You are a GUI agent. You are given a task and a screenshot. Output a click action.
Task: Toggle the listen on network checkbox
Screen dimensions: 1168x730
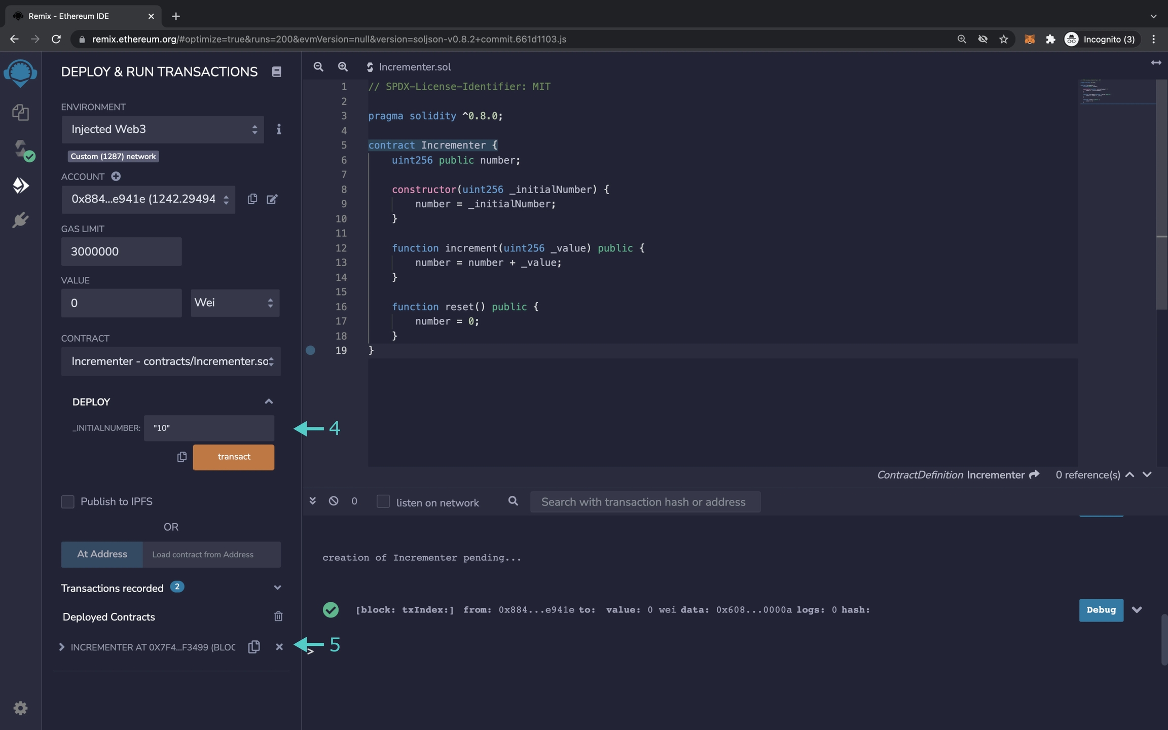click(x=383, y=501)
